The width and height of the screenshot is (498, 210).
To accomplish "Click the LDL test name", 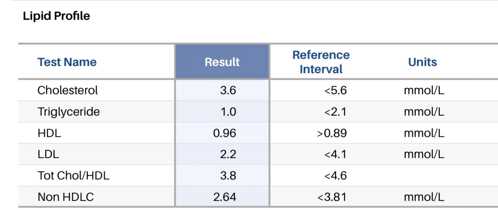I will (x=48, y=154).
